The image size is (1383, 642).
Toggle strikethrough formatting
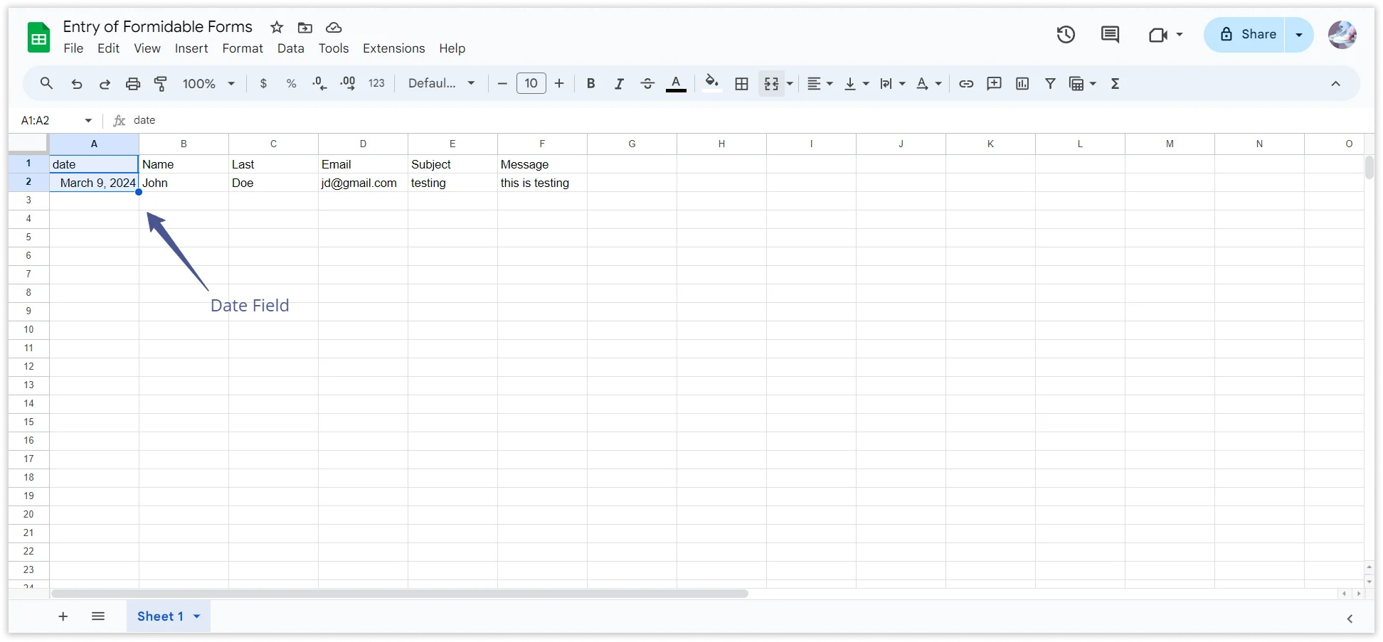point(647,84)
